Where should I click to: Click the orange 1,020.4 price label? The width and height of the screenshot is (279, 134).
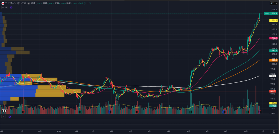click(x=274, y=60)
